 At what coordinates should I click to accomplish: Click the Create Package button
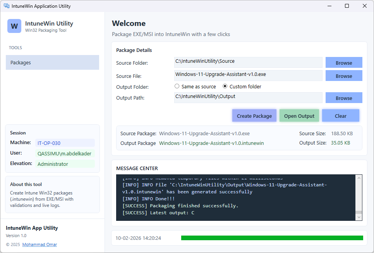(254, 116)
